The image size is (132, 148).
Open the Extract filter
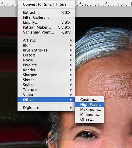[46, 12]
